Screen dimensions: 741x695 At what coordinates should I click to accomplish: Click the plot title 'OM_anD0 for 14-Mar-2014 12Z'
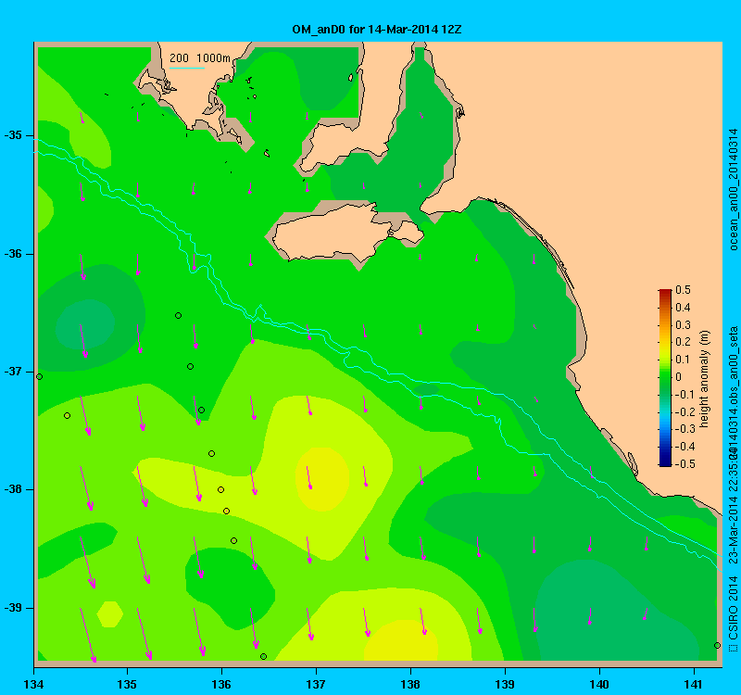[377, 30]
